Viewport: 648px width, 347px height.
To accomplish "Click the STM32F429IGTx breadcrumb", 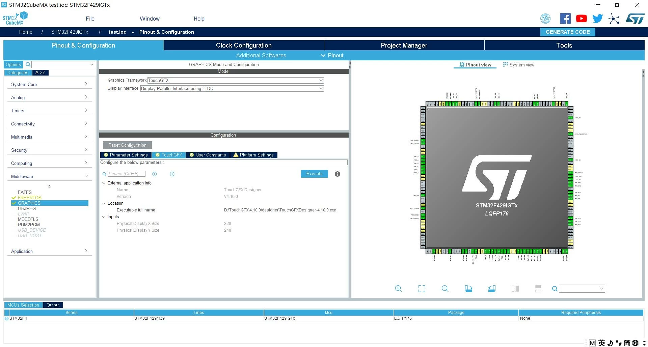I will point(70,32).
